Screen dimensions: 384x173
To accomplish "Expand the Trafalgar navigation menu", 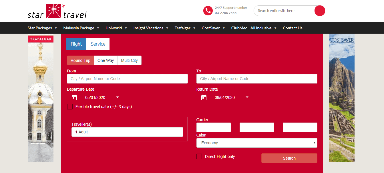I will click(x=185, y=28).
